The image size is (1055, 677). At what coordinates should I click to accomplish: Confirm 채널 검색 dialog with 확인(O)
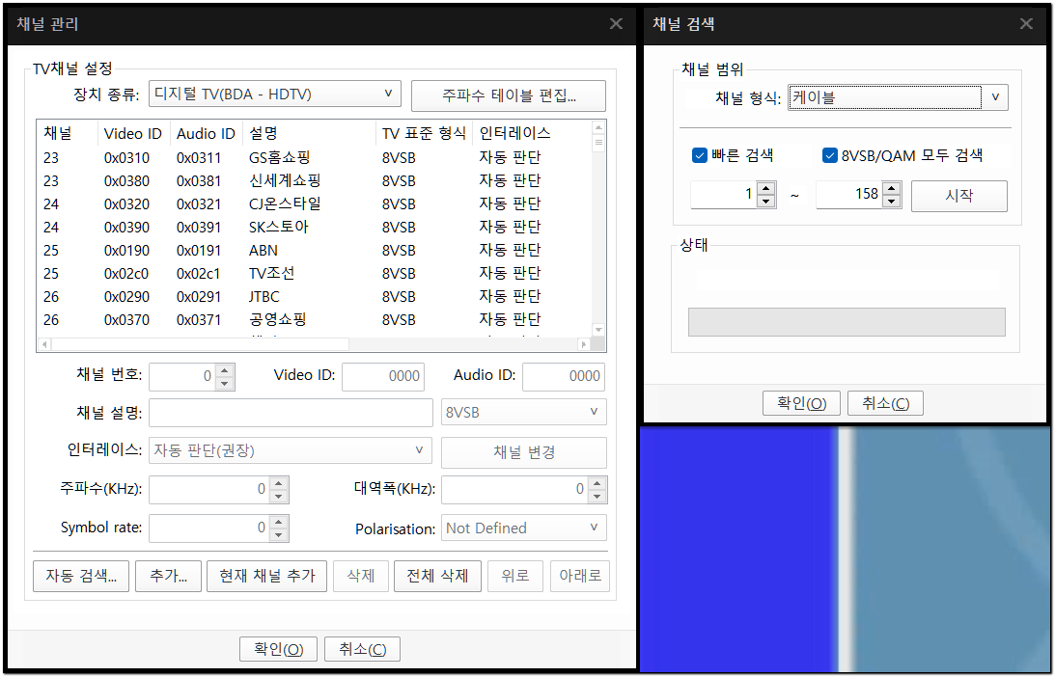tap(801, 403)
